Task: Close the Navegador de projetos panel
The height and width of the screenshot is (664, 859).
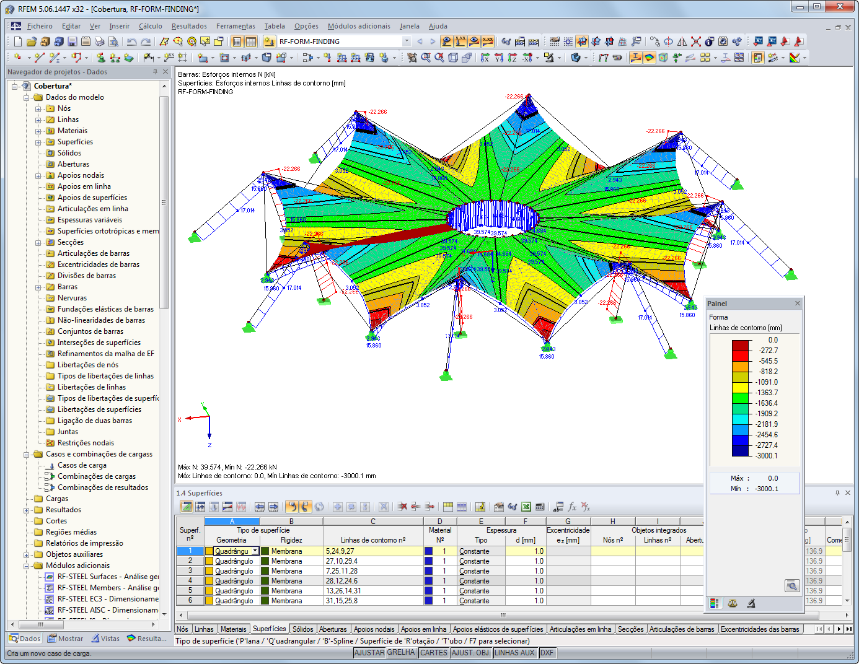Action: (x=165, y=72)
